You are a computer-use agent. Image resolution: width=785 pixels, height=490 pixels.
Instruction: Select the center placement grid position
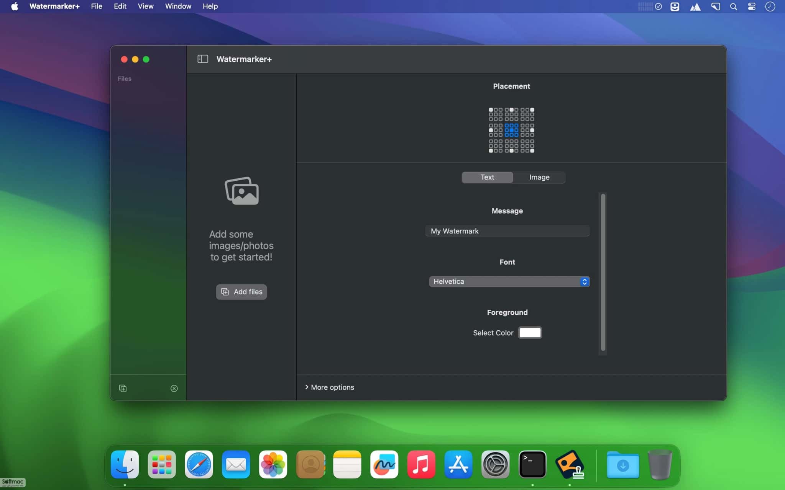[x=511, y=130]
